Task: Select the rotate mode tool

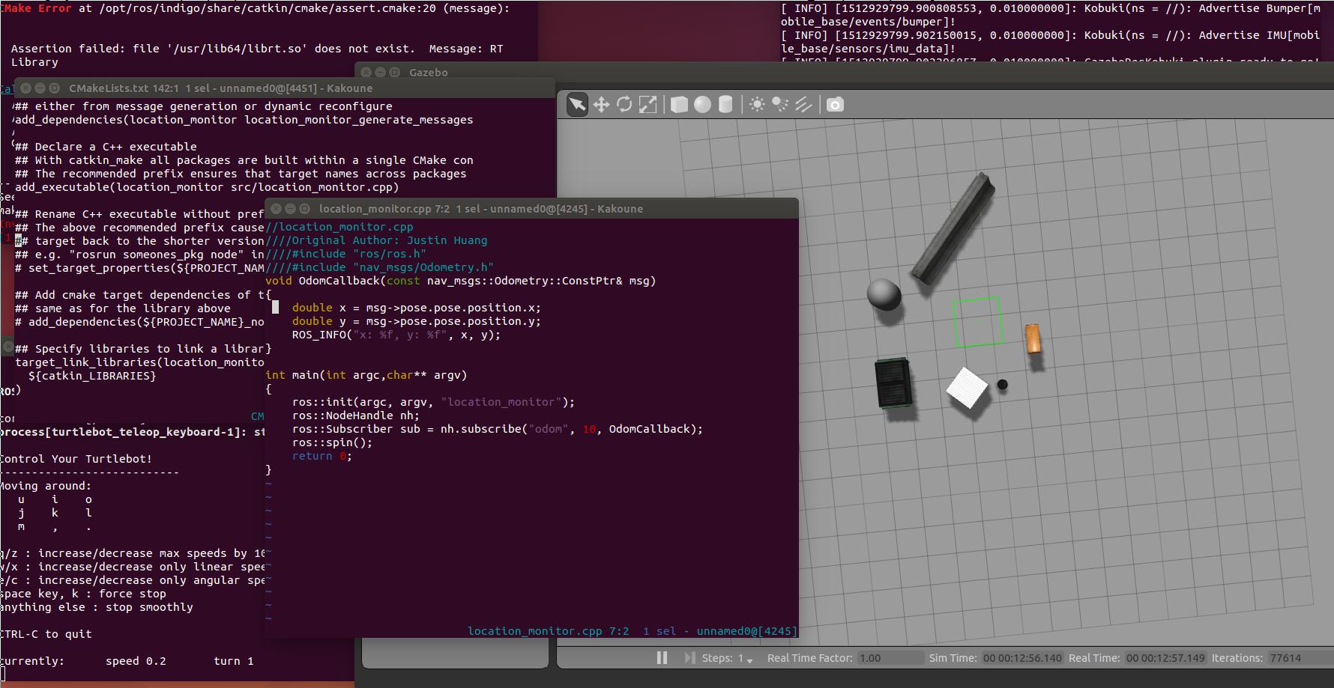Action: pyautogui.click(x=624, y=105)
